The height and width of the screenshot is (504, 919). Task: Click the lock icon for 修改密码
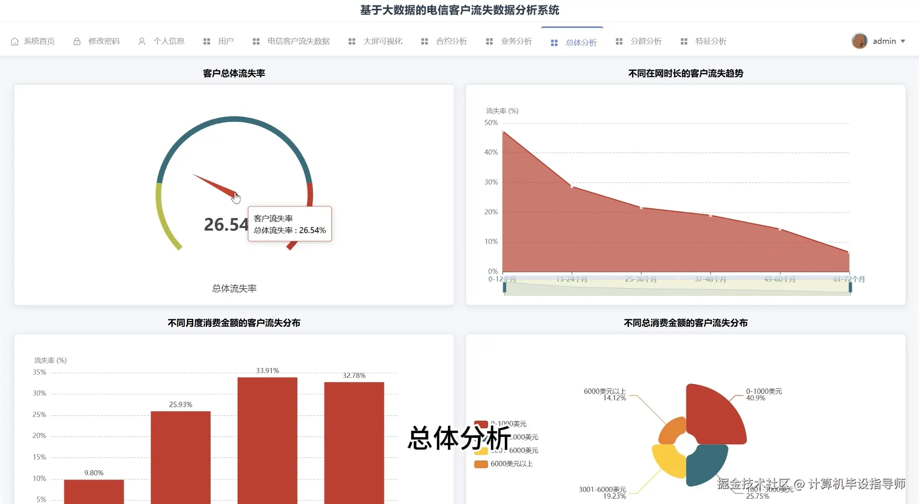click(77, 42)
